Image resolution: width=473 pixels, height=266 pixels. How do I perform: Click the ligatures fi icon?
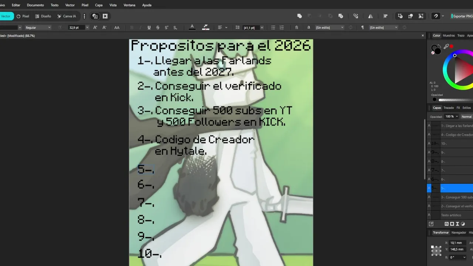296,27
